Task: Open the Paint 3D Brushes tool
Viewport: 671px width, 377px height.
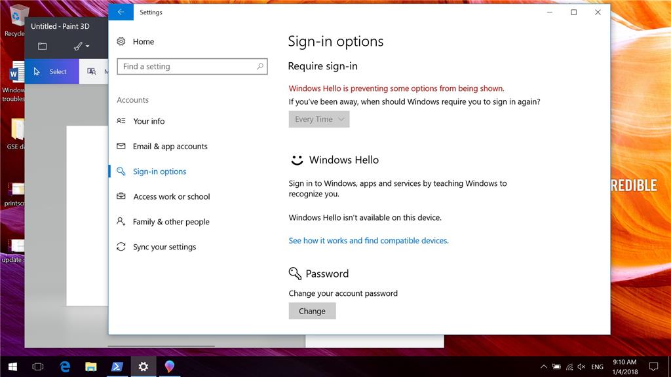Action: click(x=78, y=46)
